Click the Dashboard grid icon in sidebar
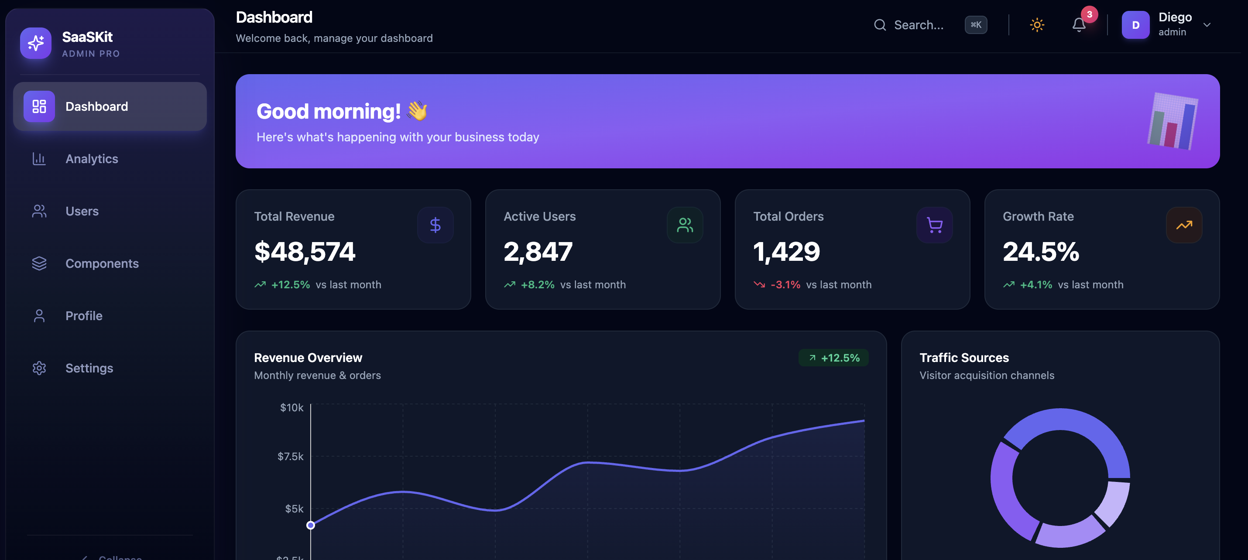The image size is (1248, 560). tap(39, 106)
